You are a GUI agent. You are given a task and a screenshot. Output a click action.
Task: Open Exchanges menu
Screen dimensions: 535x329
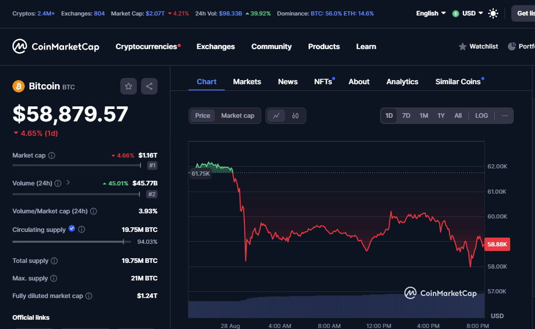[x=216, y=47]
